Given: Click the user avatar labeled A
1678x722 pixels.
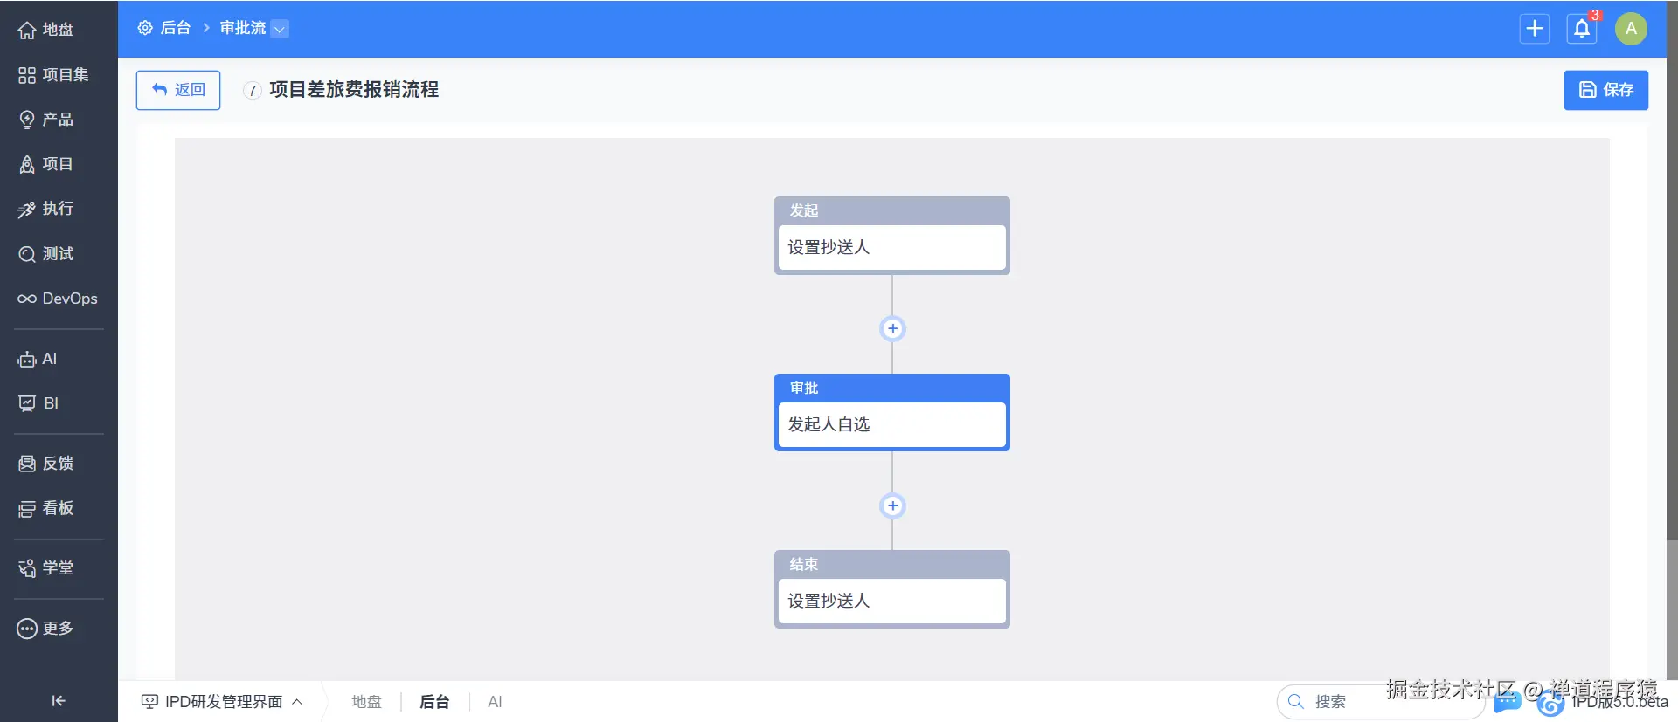Looking at the screenshot, I should (1633, 28).
